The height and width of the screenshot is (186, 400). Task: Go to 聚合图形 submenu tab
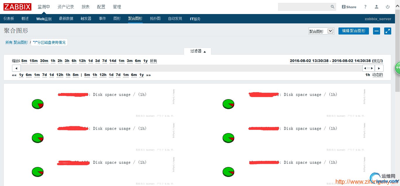pyautogui.click(x=135, y=19)
